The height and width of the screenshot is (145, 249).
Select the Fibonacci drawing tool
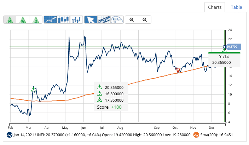[x=117, y=20]
